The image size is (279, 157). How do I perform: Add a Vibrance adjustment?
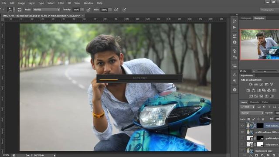point(272,84)
